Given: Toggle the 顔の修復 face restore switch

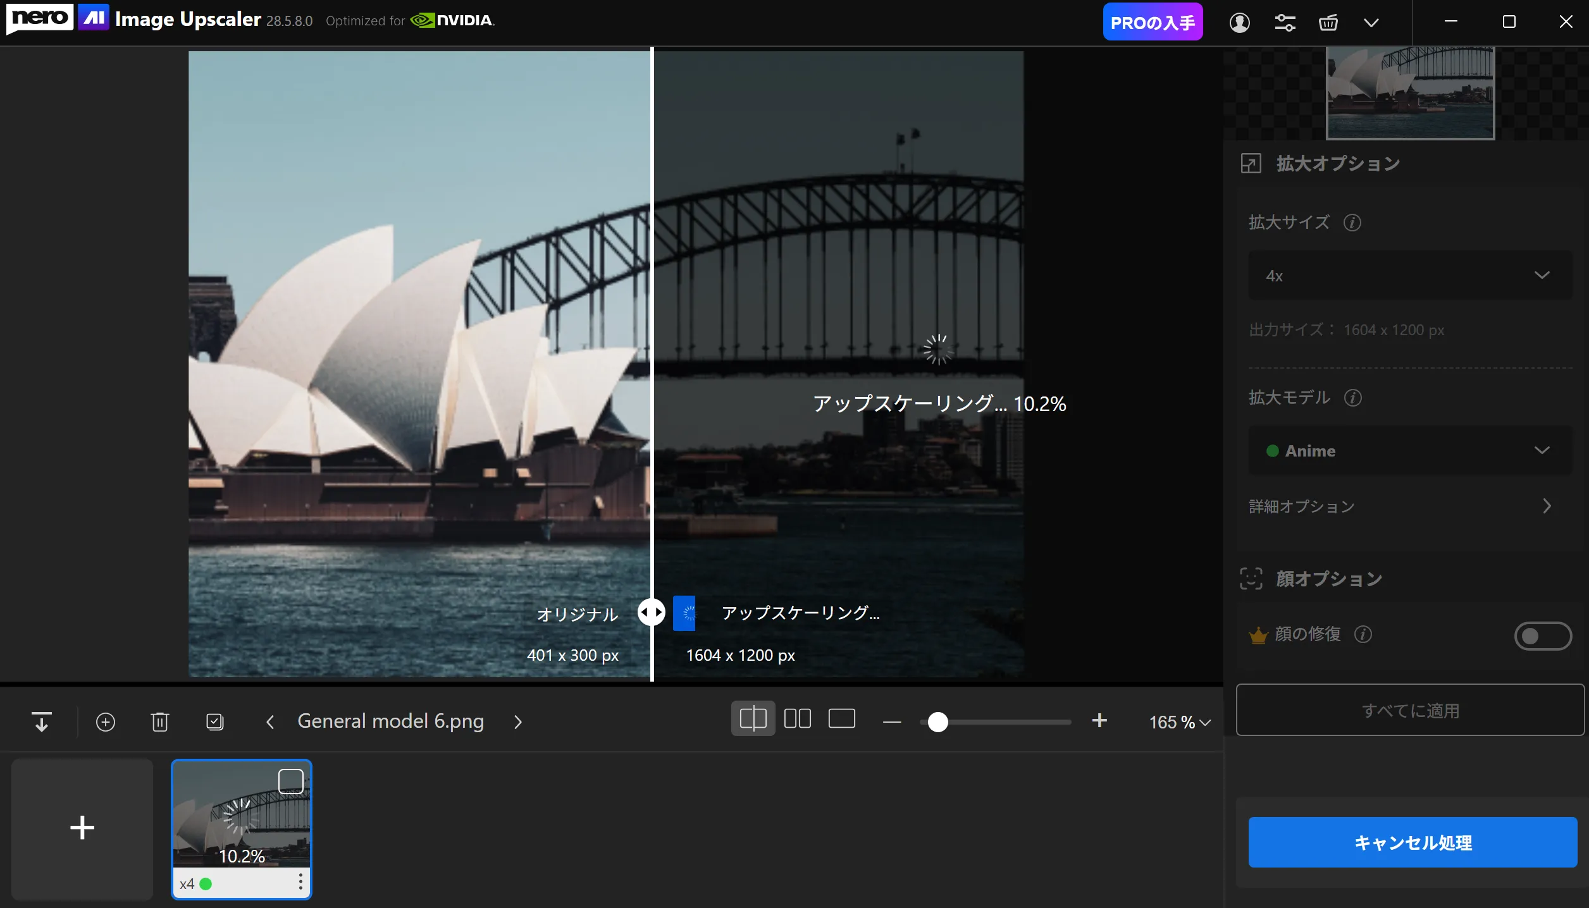Looking at the screenshot, I should pyautogui.click(x=1542, y=635).
